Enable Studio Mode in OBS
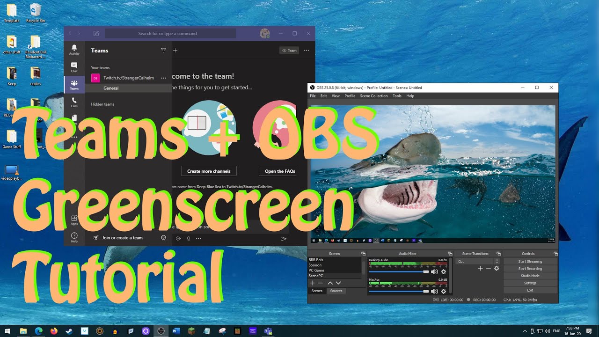Screen dimensions: 599x337 pos(530,276)
